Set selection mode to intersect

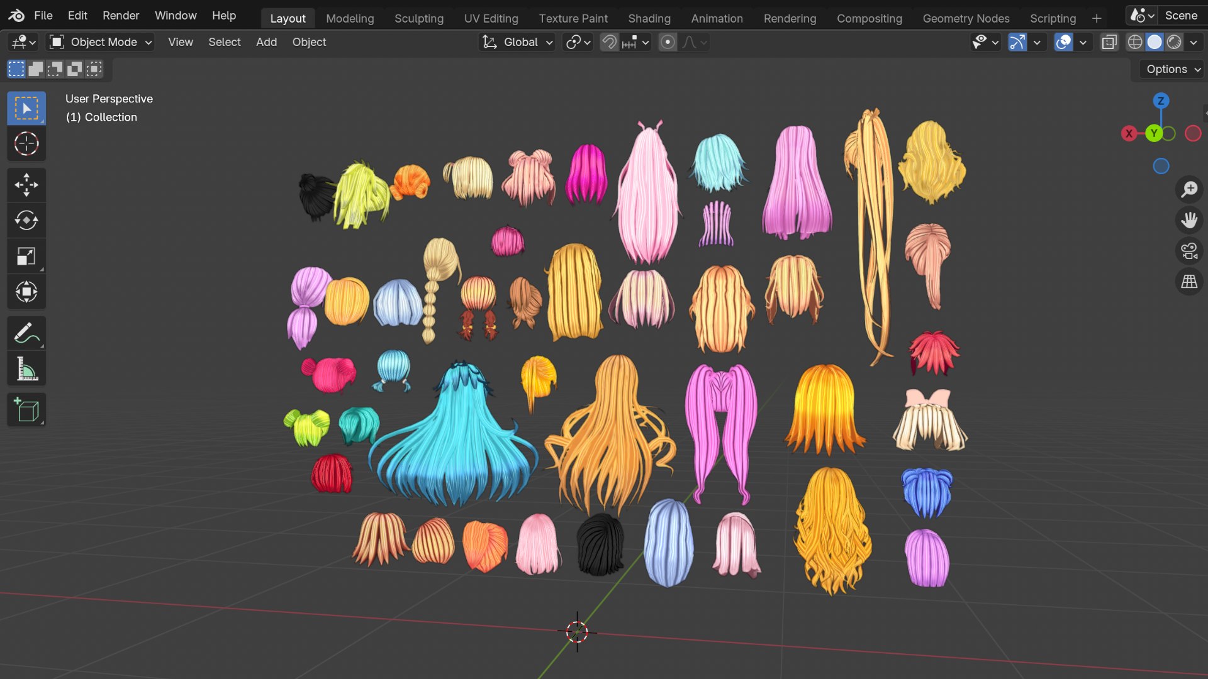(x=94, y=69)
